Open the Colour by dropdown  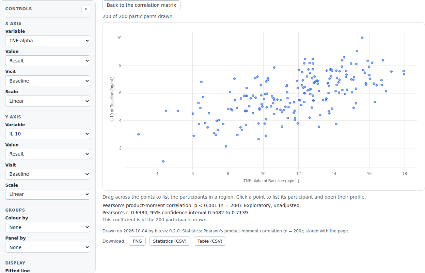click(48, 227)
